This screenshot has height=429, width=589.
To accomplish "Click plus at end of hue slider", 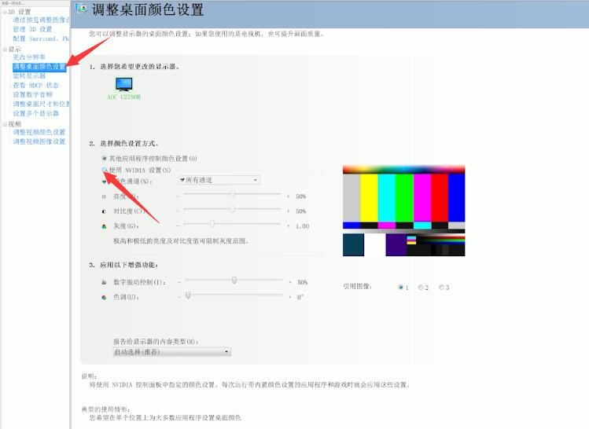I will (289, 297).
